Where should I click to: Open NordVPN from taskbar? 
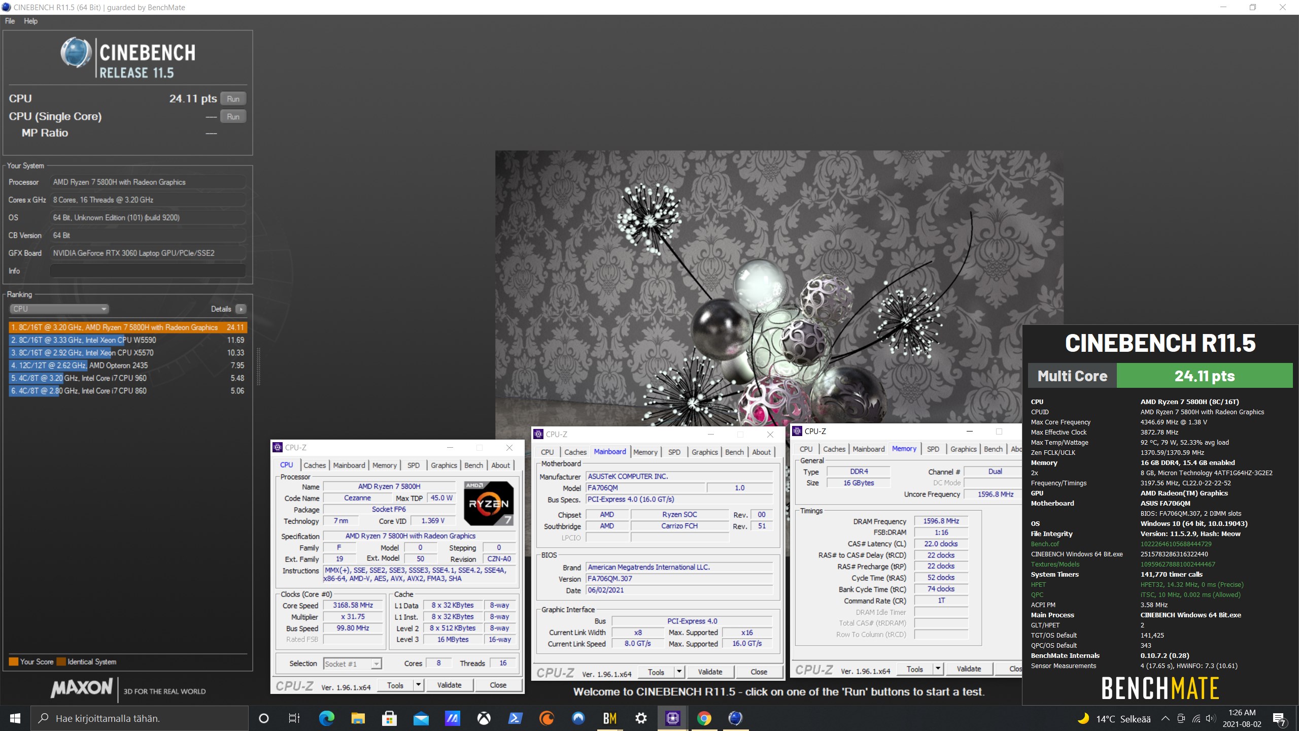pyautogui.click(x=578, y=718)
